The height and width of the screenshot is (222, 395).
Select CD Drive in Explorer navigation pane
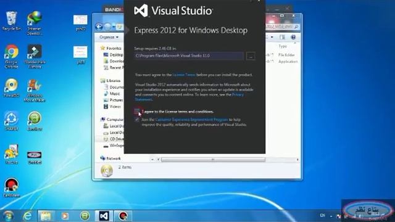click(114, 139)
